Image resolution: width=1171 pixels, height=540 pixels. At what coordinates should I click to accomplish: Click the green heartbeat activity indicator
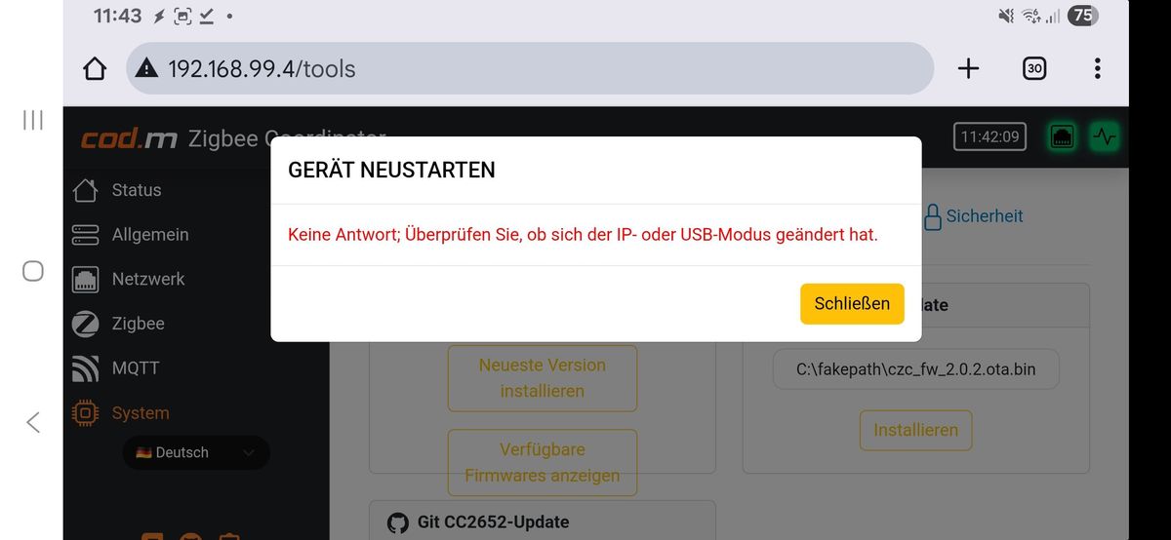point(1105,136)
